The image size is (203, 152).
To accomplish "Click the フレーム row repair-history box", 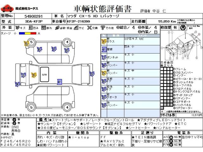I will click(162, 69).
